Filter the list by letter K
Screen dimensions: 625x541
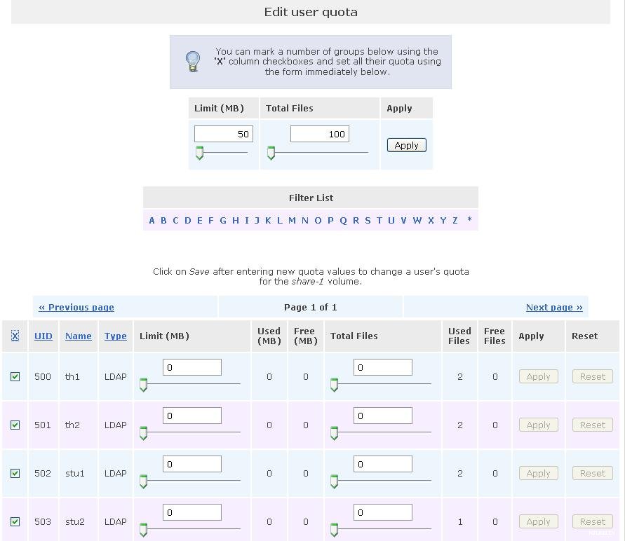coord(268,220)
